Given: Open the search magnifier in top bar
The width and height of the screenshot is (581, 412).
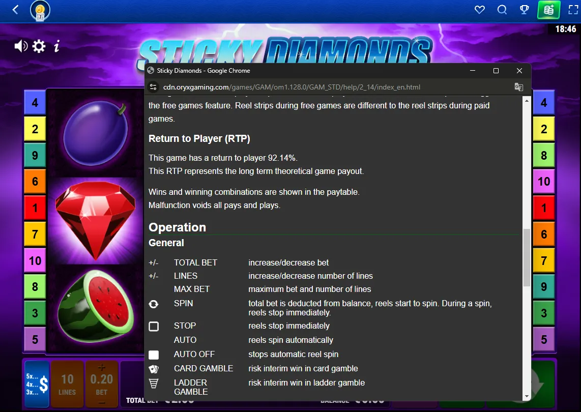Looking at the screenshot, I should tap(502, 10).
